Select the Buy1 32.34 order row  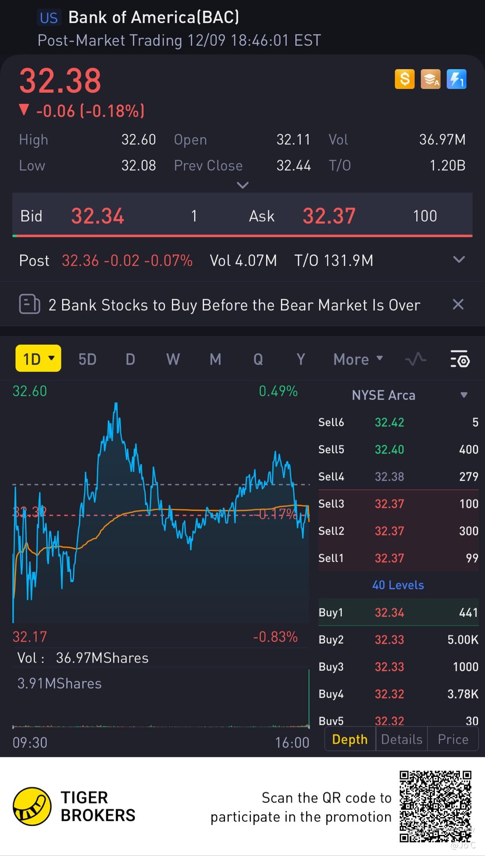pos(398,612)
